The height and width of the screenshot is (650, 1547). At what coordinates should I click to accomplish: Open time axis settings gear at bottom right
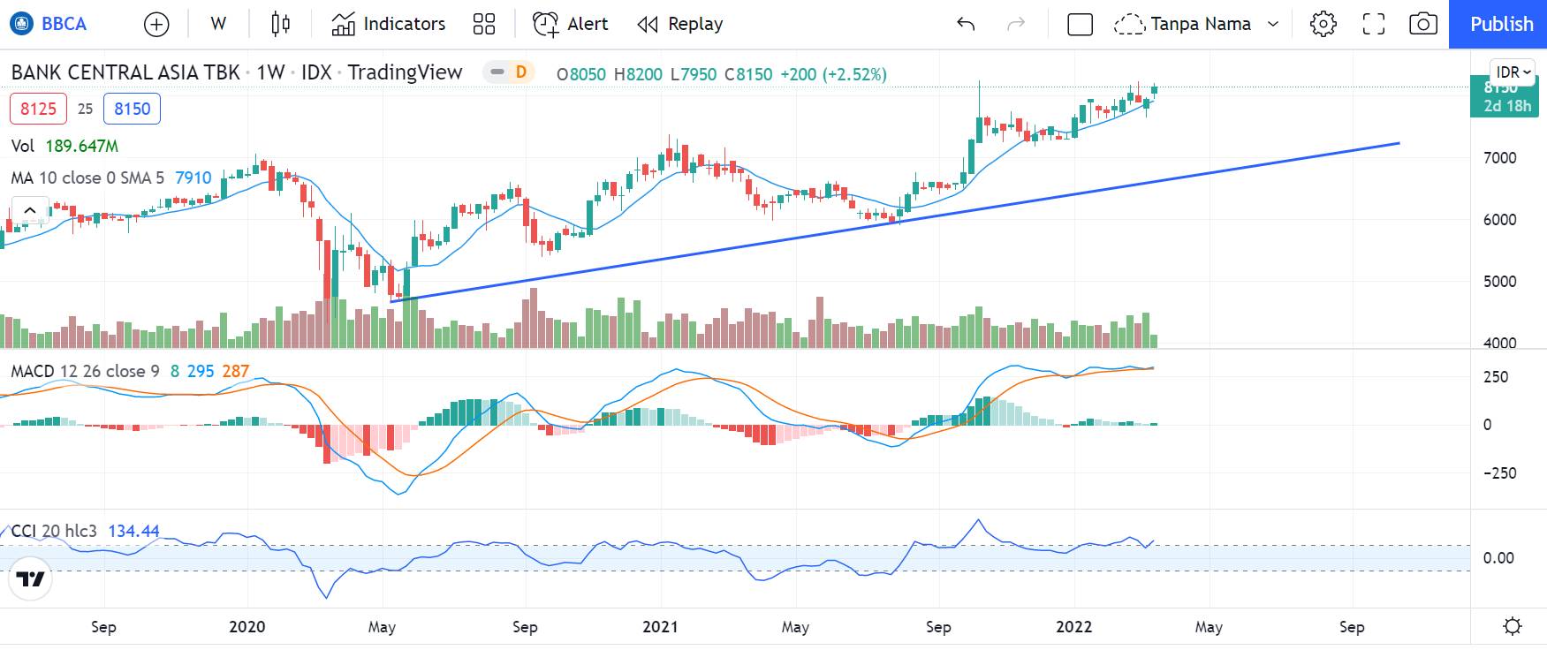(x=1513, y=626)
